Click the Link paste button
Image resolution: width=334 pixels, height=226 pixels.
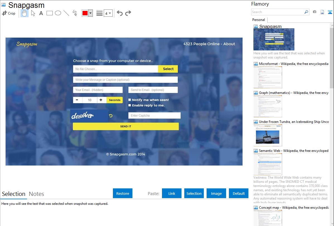tap(172, 193)
